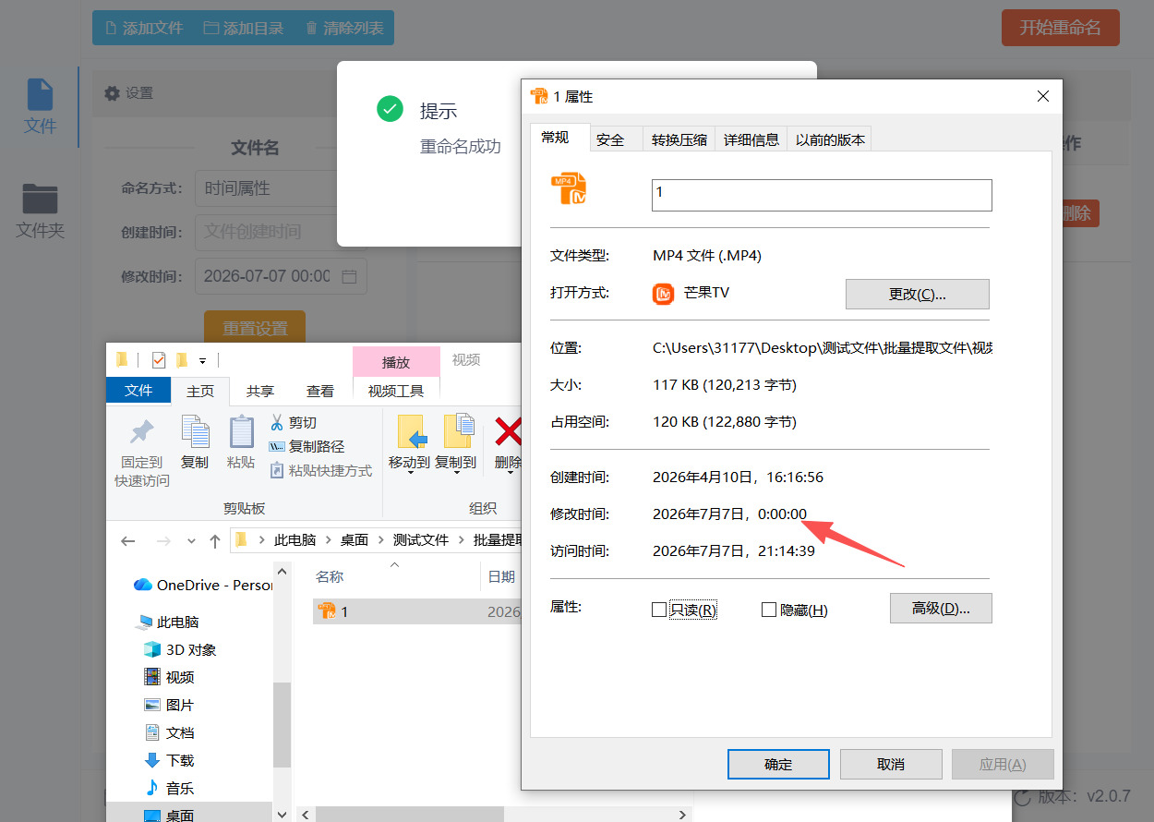Select file 1 in the Explorer list
1154x822 pixels.
[417, 611]
